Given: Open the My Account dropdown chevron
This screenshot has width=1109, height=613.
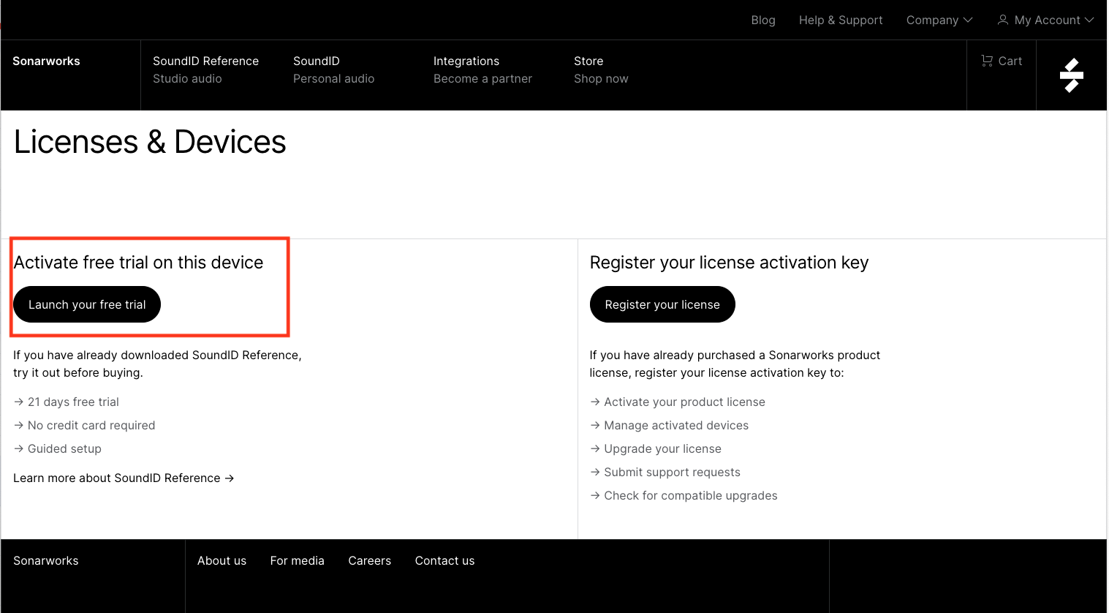Looking at the screenshot, I should click(x=1089, y=20).
